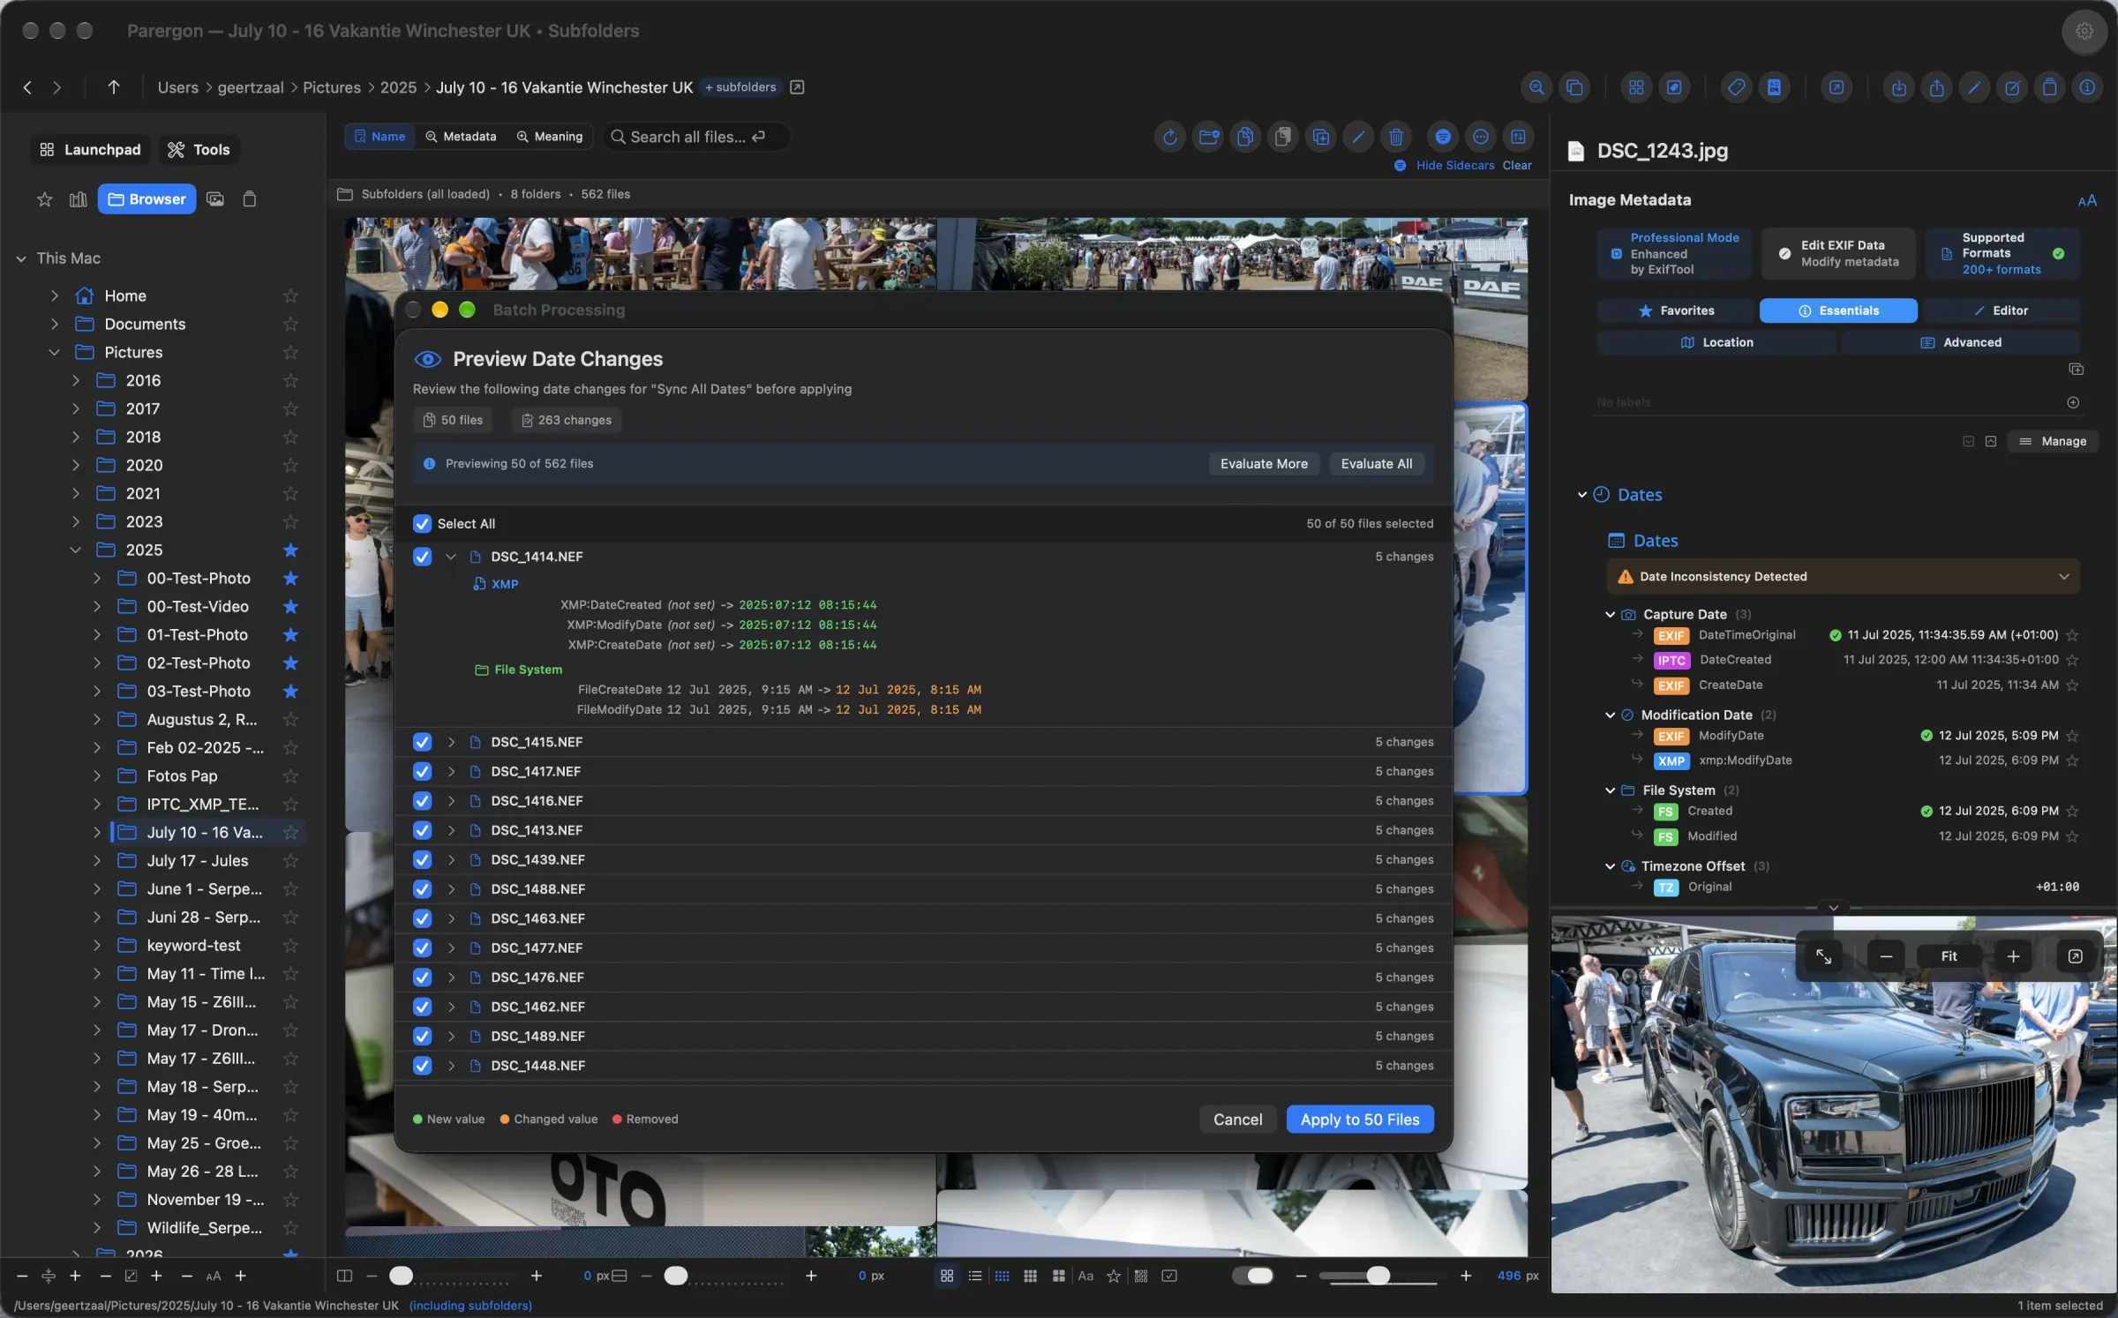The image size is (2118, 1318).
Task: Click the magnifier icon in top toolbar
Action: (1536, 87)
